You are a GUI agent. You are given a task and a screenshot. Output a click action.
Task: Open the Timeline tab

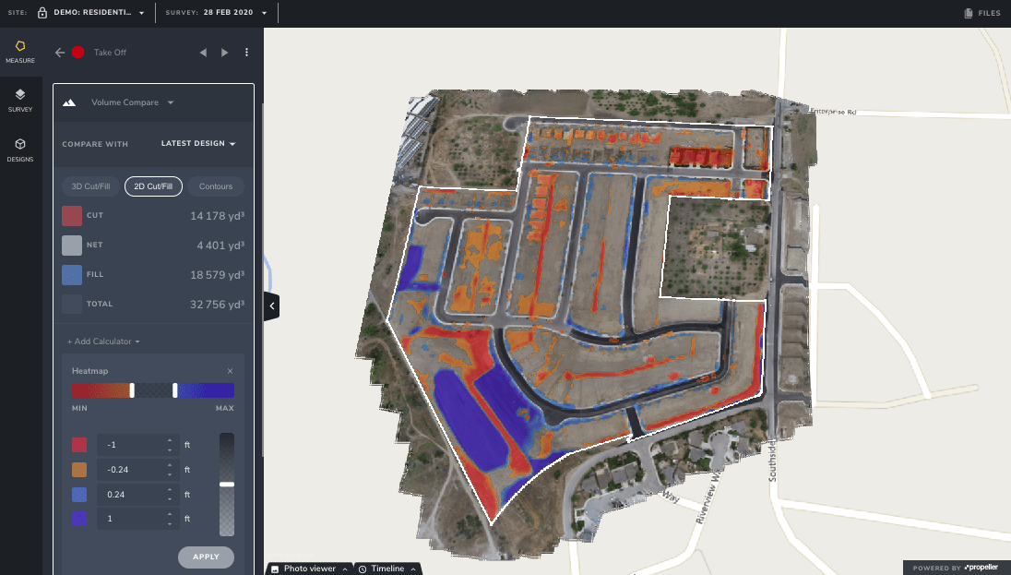coord(387,569)
